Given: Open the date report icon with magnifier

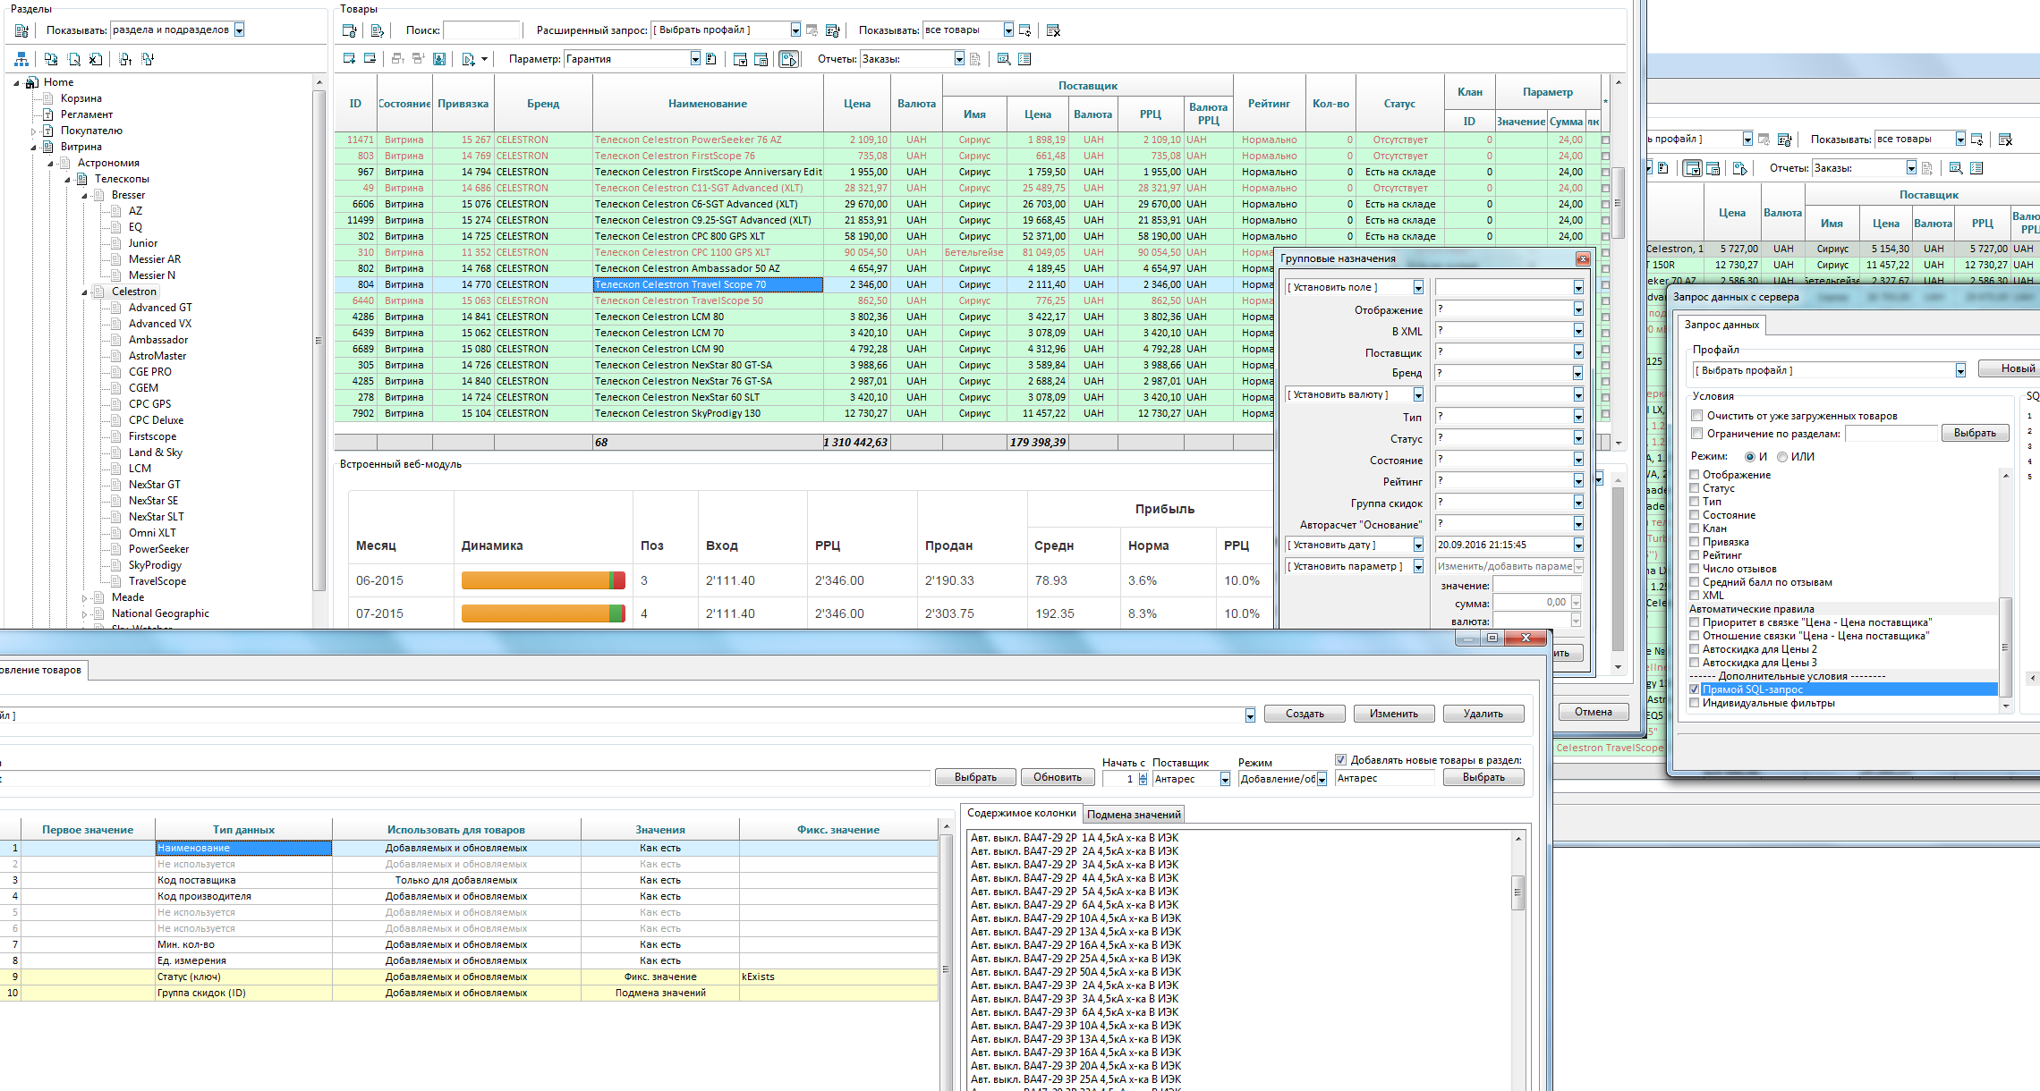Looking at the screenshot, I should point(1006,59).
